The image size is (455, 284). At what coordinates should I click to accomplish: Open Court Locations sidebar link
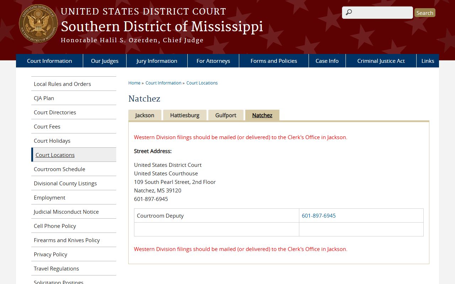[x=74, y=155]
